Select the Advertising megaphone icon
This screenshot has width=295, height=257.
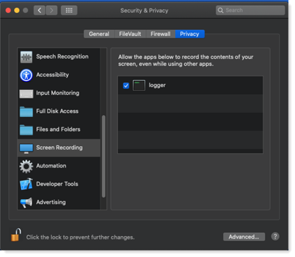click(26, 202)
